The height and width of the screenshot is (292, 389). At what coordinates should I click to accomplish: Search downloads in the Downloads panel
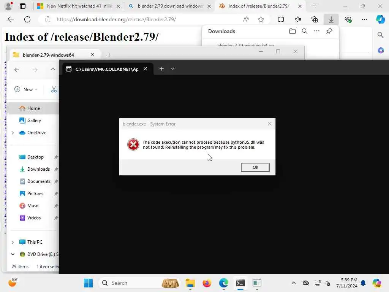(x=305, y=31)
